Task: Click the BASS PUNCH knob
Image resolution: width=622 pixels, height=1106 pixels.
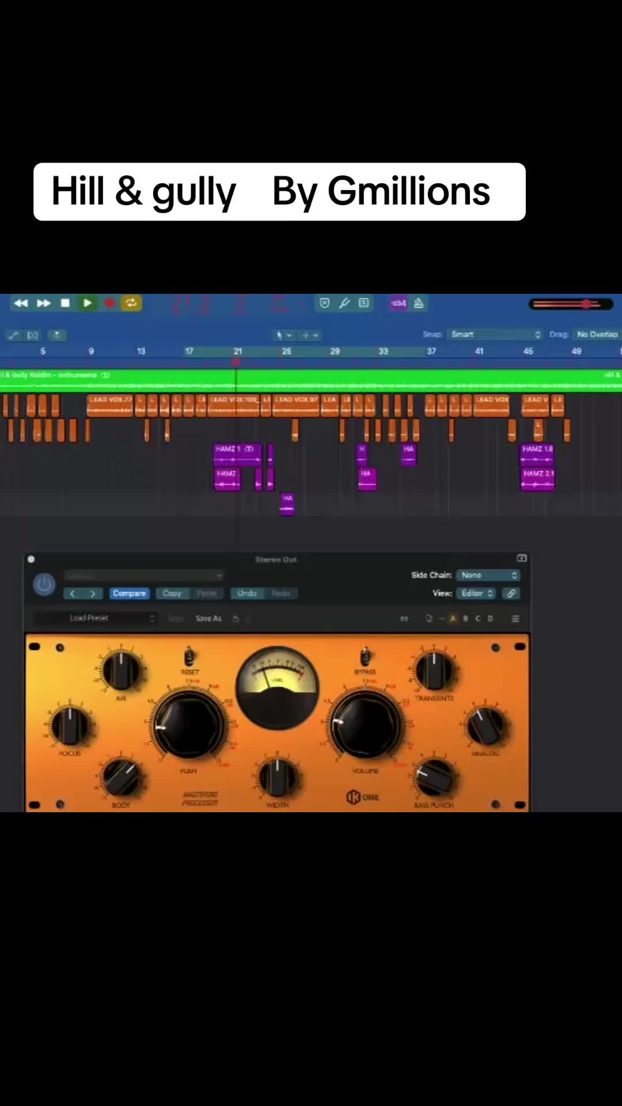Action: tap(435, 778)
